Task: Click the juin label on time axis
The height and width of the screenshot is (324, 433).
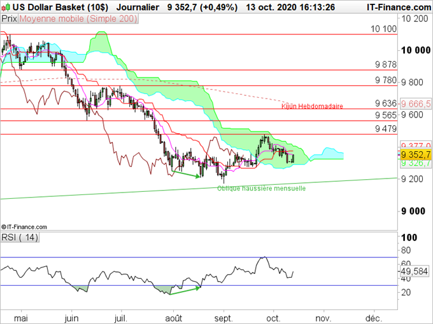Action: click(x=71, y=318)
